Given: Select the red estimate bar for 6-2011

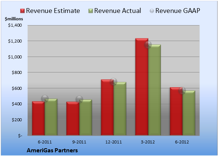Looking at the screenshot, I should [39, 118].
